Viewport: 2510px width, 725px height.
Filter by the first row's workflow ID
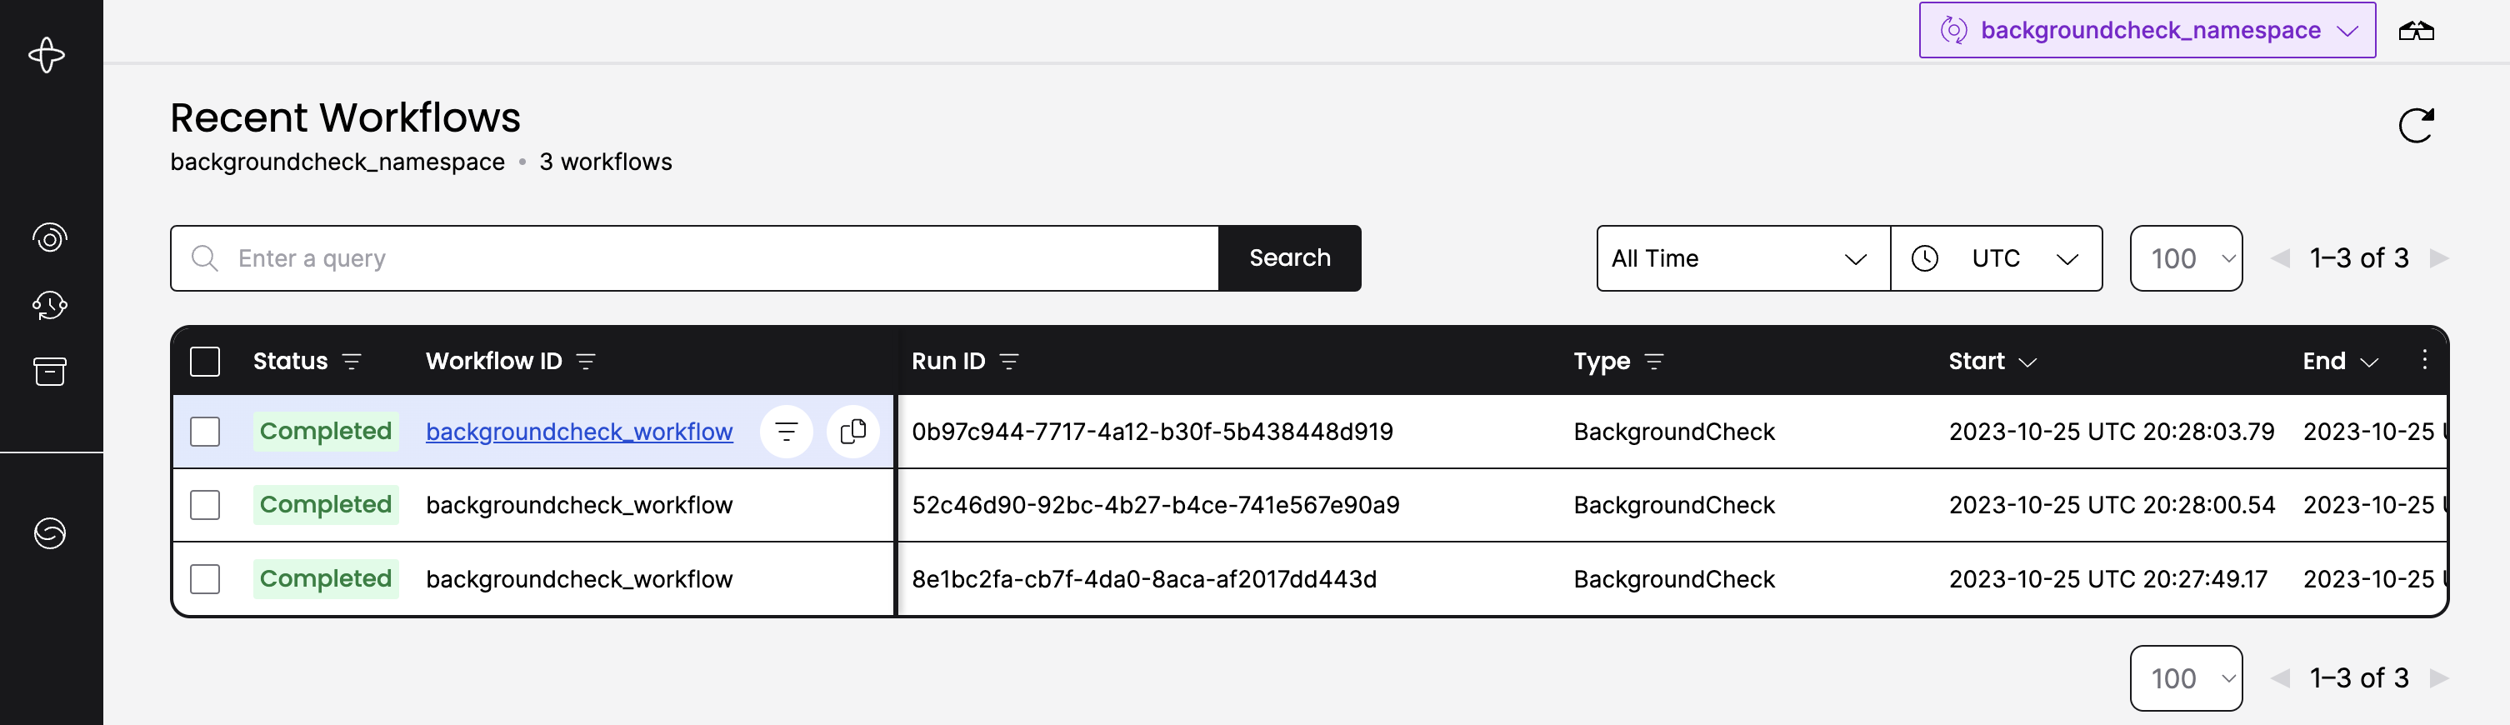[787, 432]
